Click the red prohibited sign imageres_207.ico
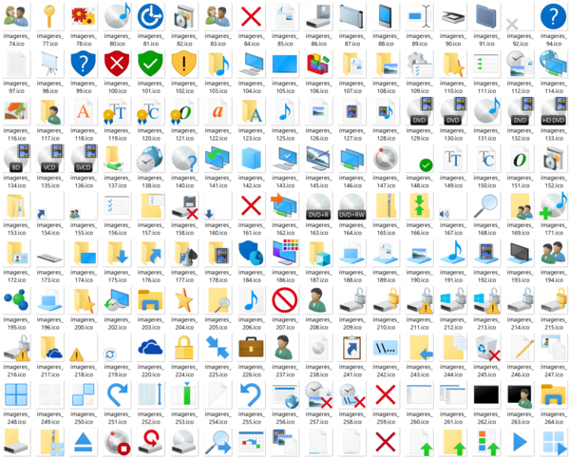 click(285, 300)
